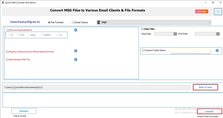Open the End Date calendar picker
The width and height of the screenshot is (223, 118).
[x=218, y=34]
